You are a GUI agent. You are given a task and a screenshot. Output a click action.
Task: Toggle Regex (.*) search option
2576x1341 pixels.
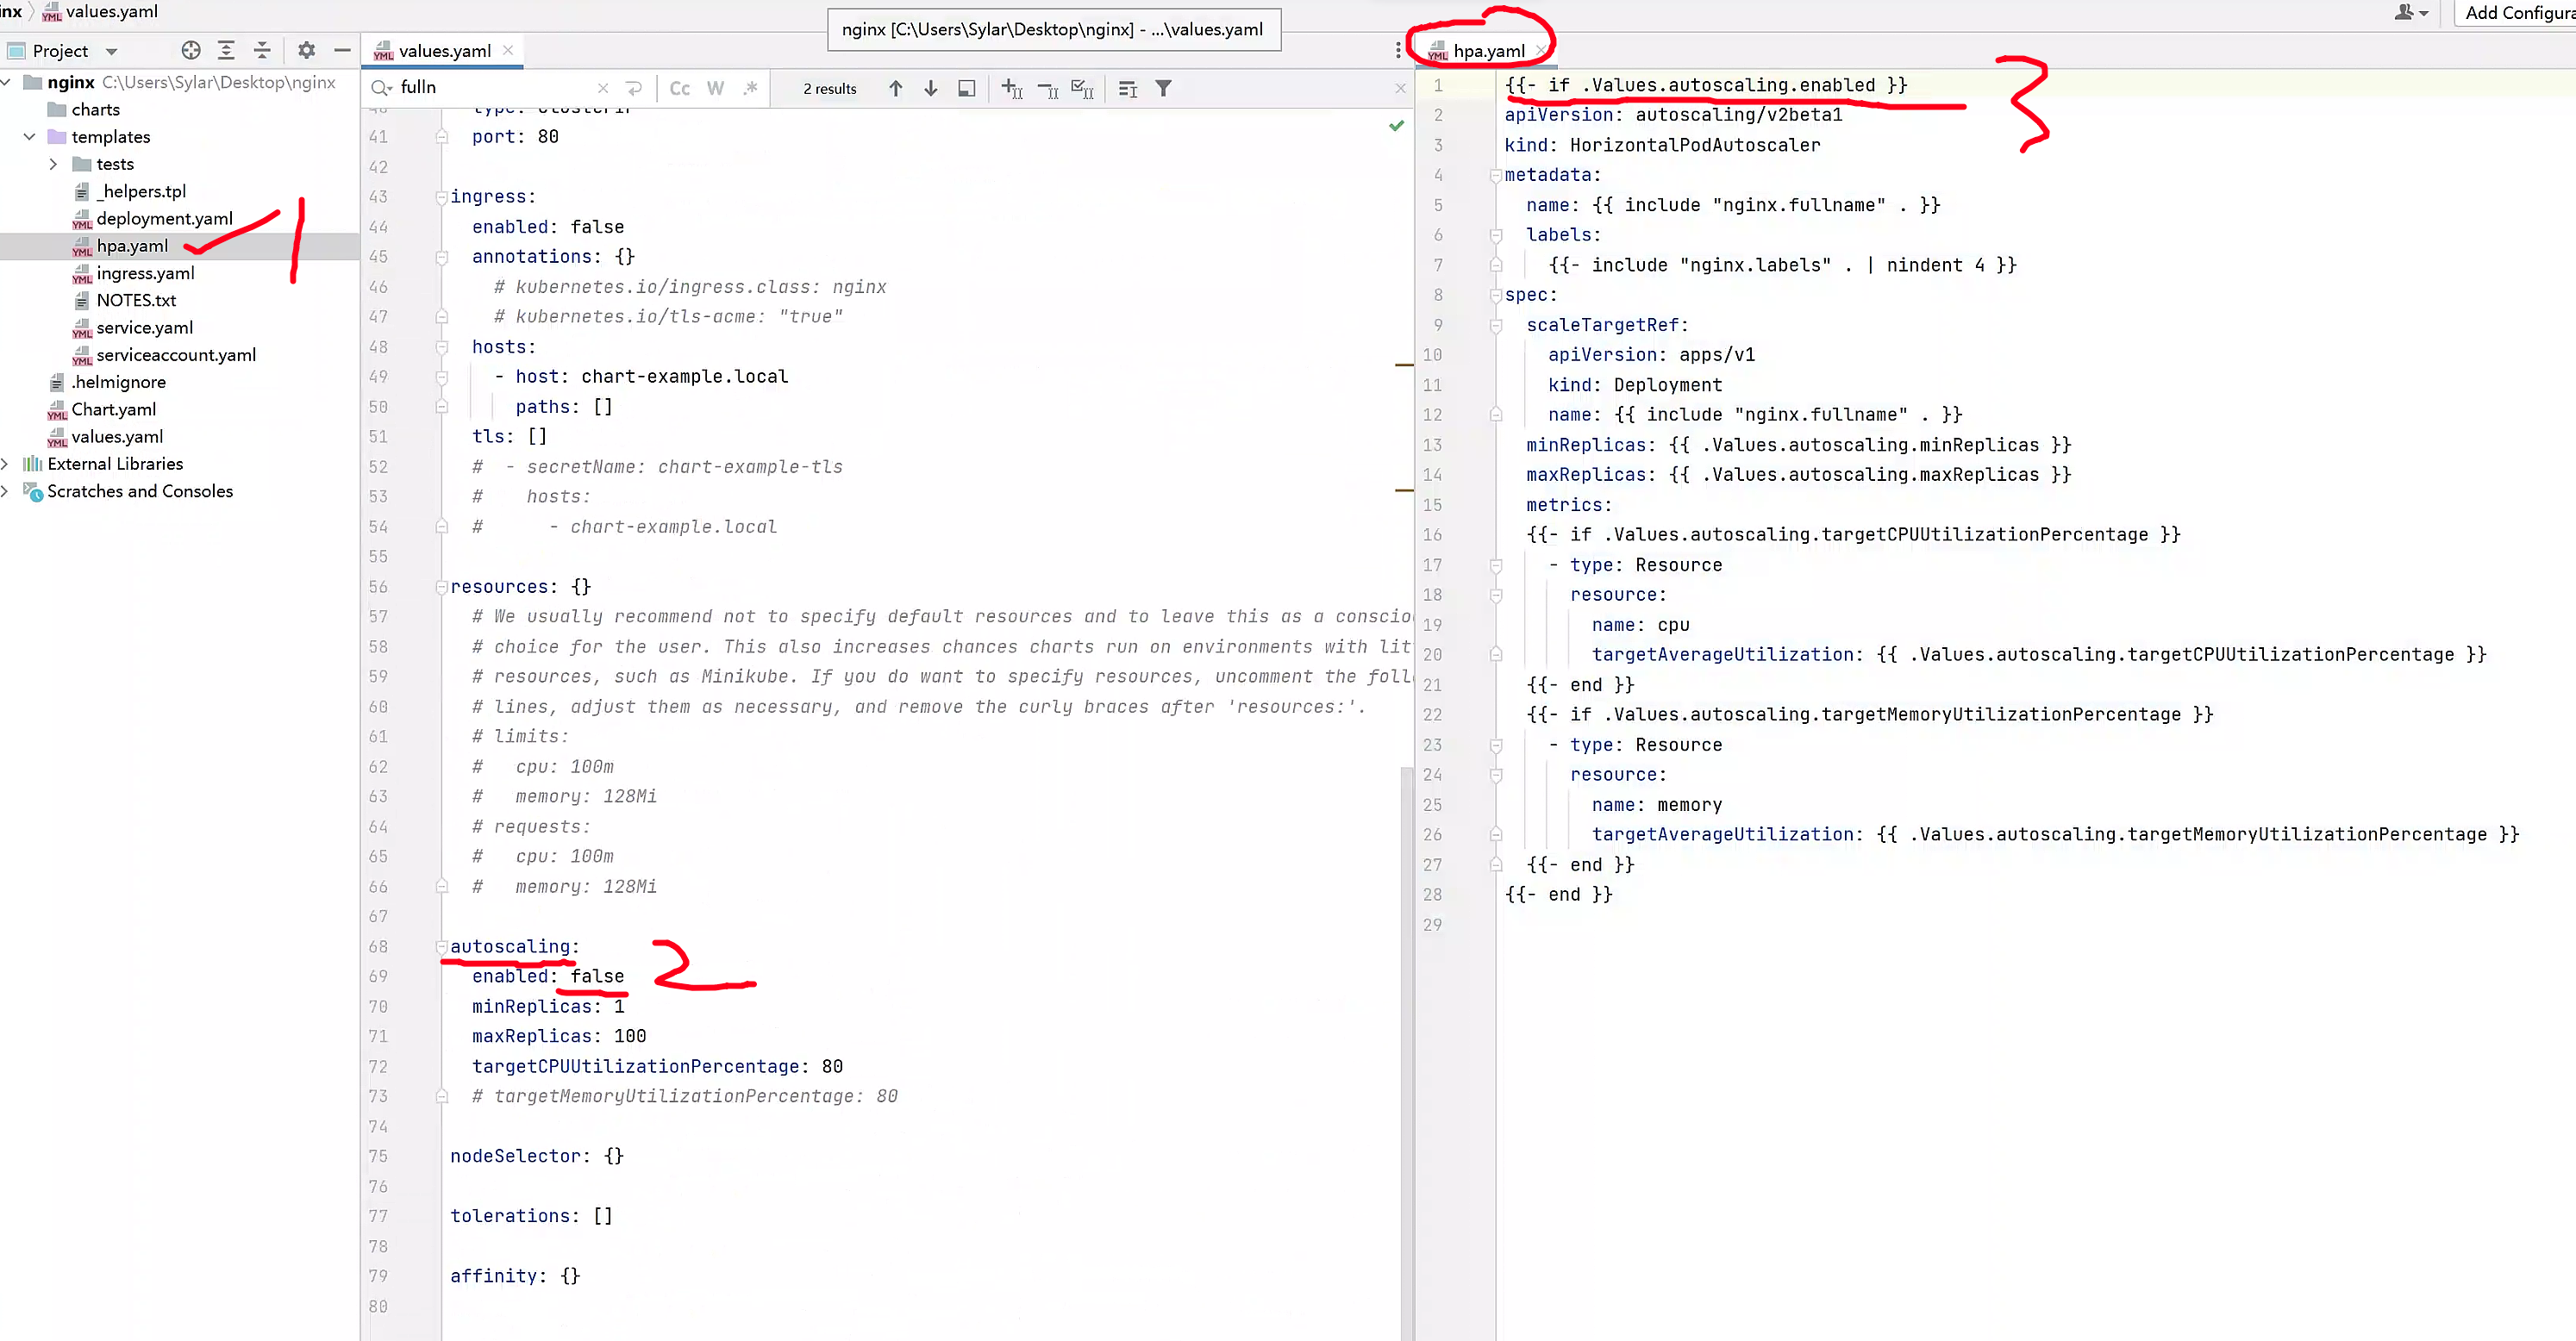(750, 88)
